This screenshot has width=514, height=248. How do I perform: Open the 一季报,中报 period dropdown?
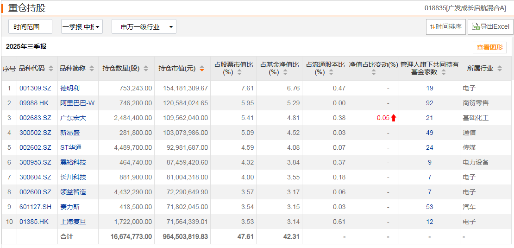coord(82,26)
